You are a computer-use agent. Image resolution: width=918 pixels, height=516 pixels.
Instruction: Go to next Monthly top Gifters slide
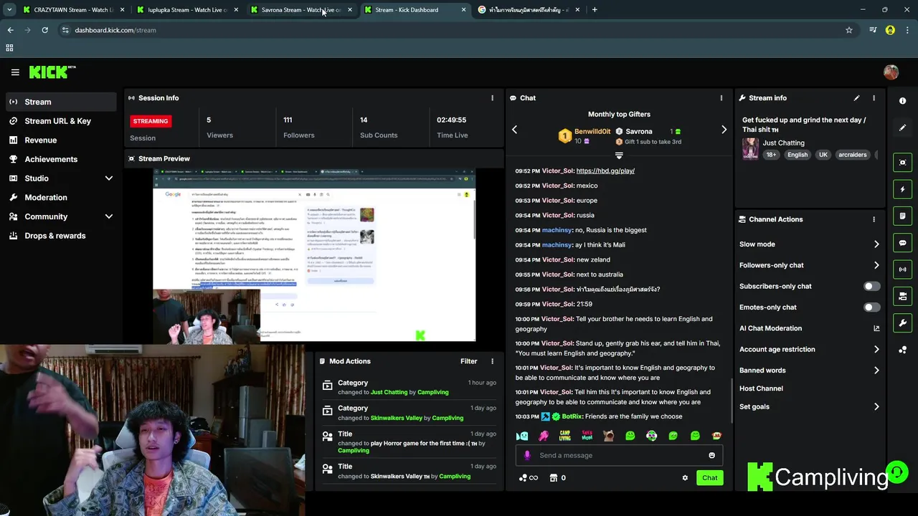tap(724, 130)
